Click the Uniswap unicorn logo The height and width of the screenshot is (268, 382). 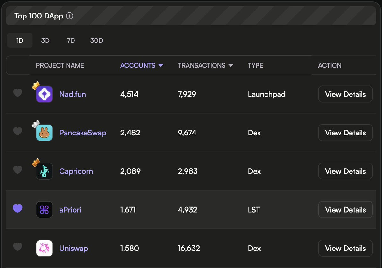pos(44,248)
